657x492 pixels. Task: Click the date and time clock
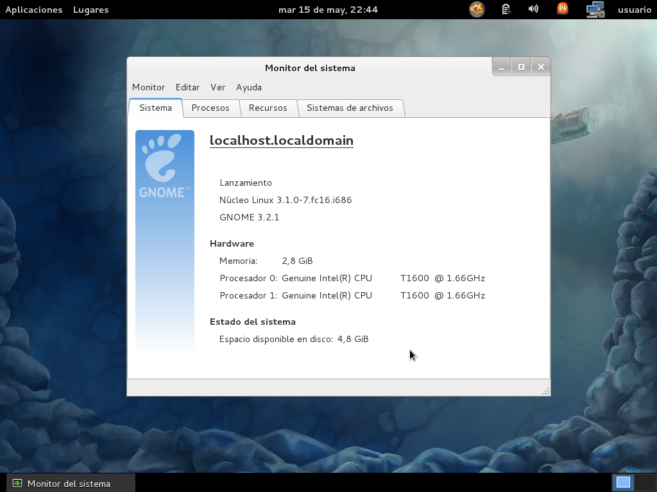coord(328,10)
